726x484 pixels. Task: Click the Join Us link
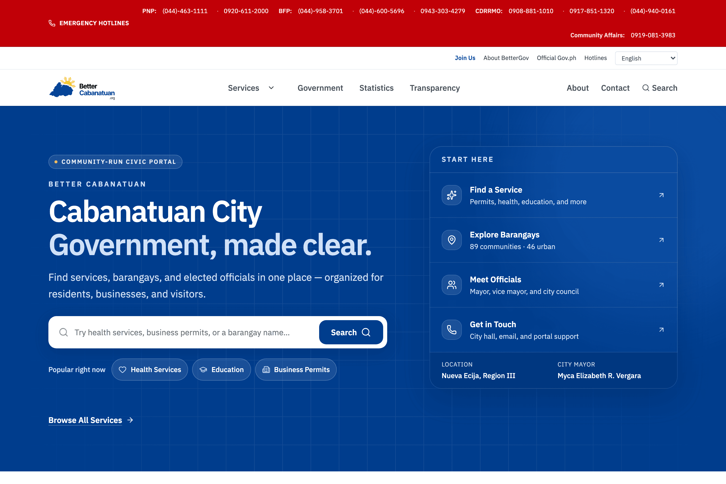(465, 58)
